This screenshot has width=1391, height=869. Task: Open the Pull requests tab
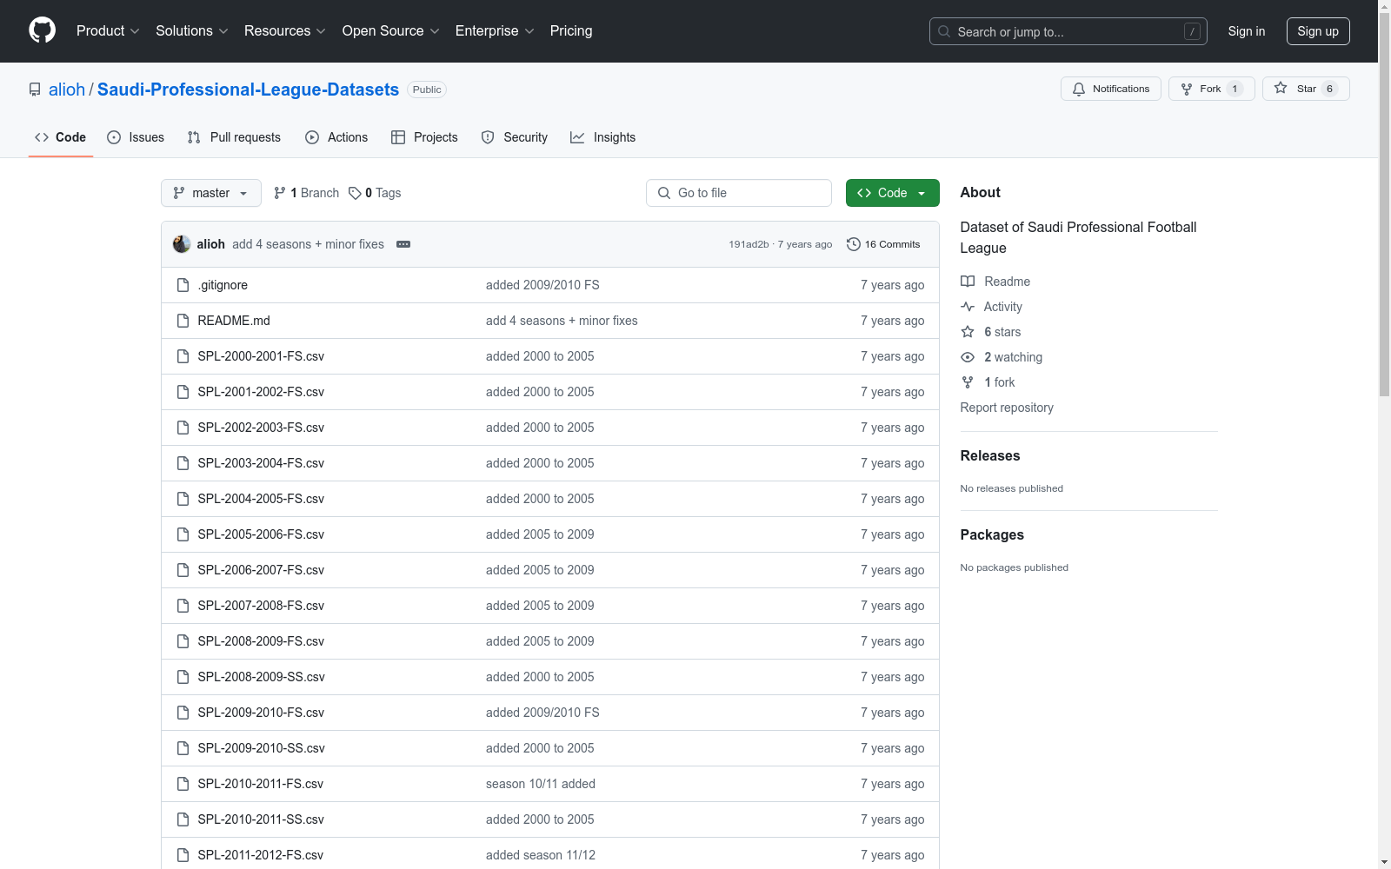point(234,137)
